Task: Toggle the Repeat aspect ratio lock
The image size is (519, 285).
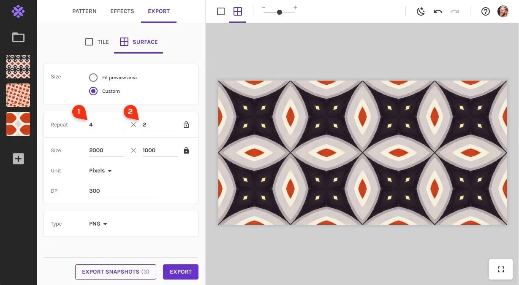Action: 186,125
